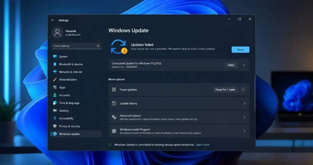Open Bluetooth & devices settings

pos(77,64)
